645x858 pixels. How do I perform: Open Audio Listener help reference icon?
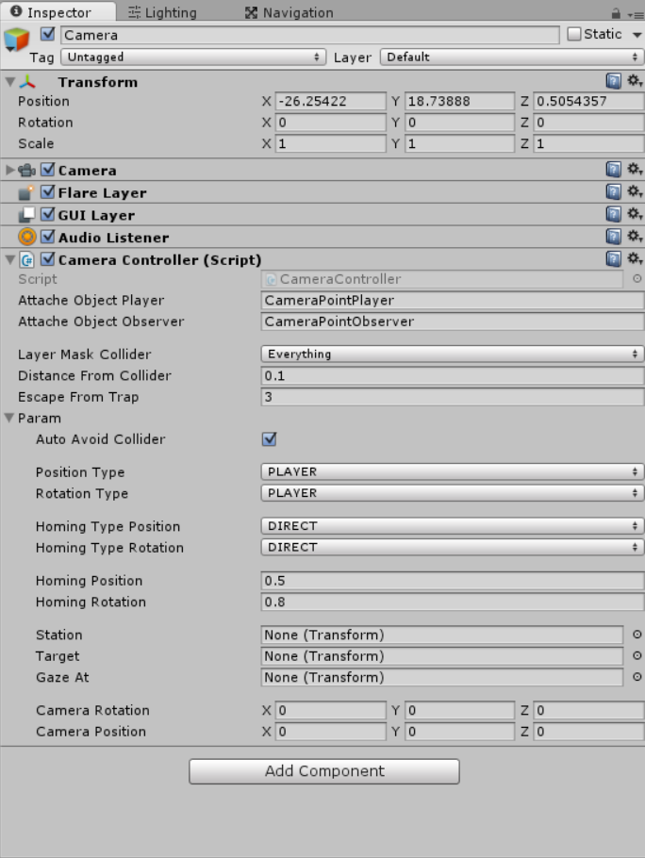point(613,237)
